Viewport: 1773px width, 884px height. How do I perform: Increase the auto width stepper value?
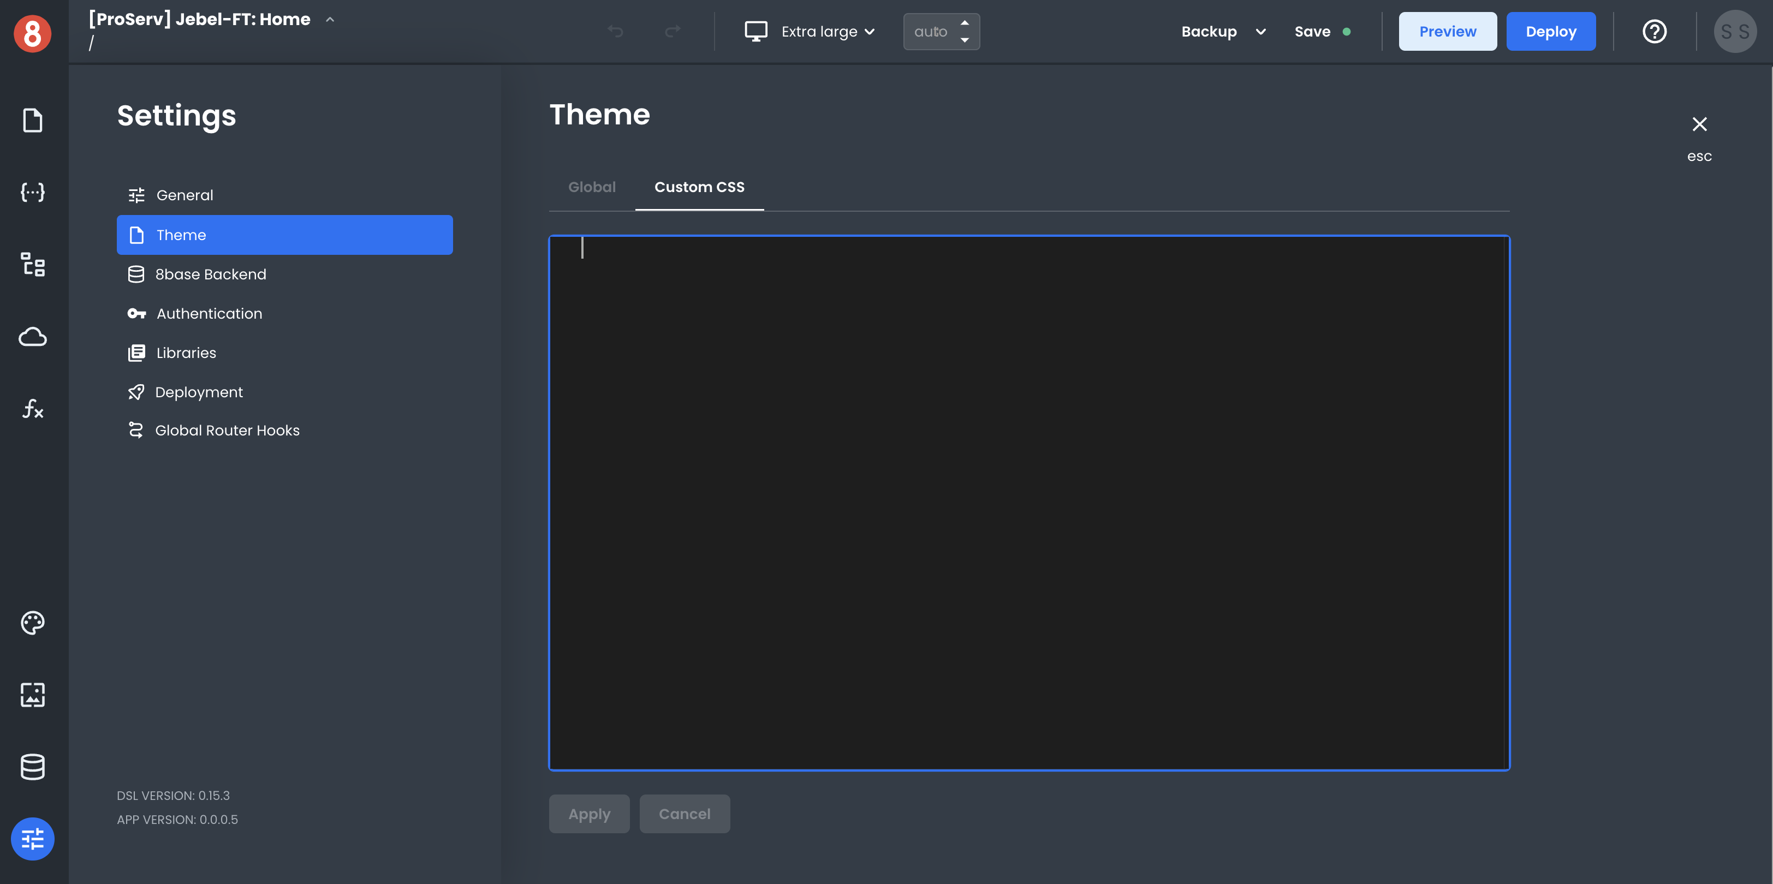(965, 23)
